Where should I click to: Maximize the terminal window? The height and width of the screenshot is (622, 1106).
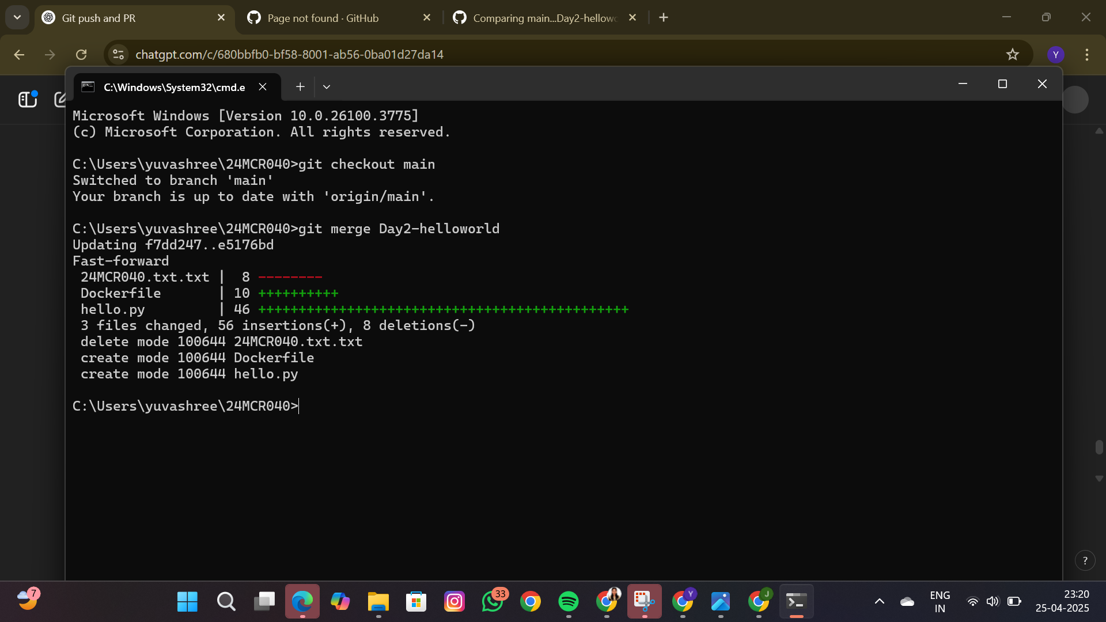click(1002, 84)
